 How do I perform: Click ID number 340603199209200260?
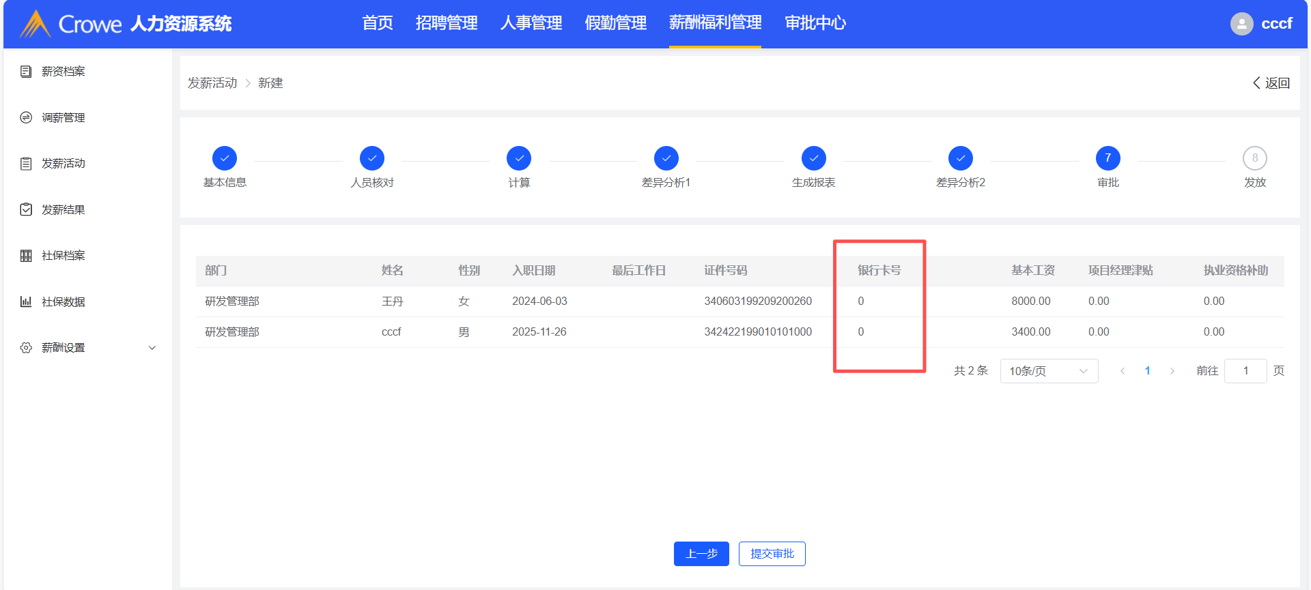pyautogui.click(x=758, y=301)
